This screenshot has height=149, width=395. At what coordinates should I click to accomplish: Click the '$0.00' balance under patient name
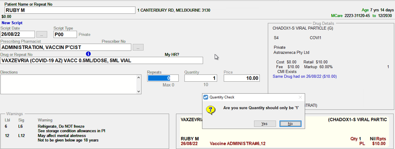[6, 17]
